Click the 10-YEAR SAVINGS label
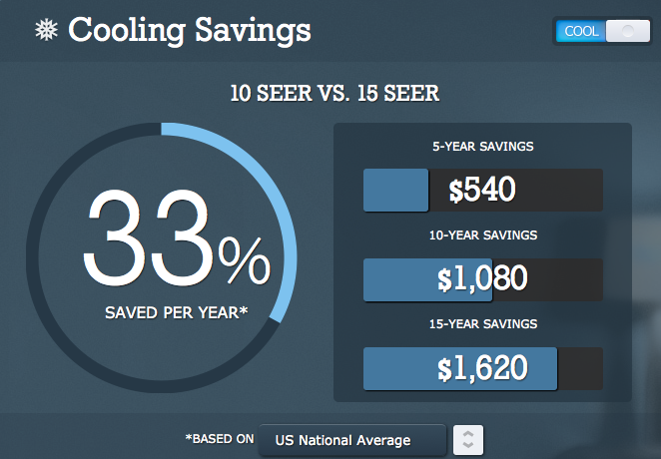 click(x=483, y=235)
